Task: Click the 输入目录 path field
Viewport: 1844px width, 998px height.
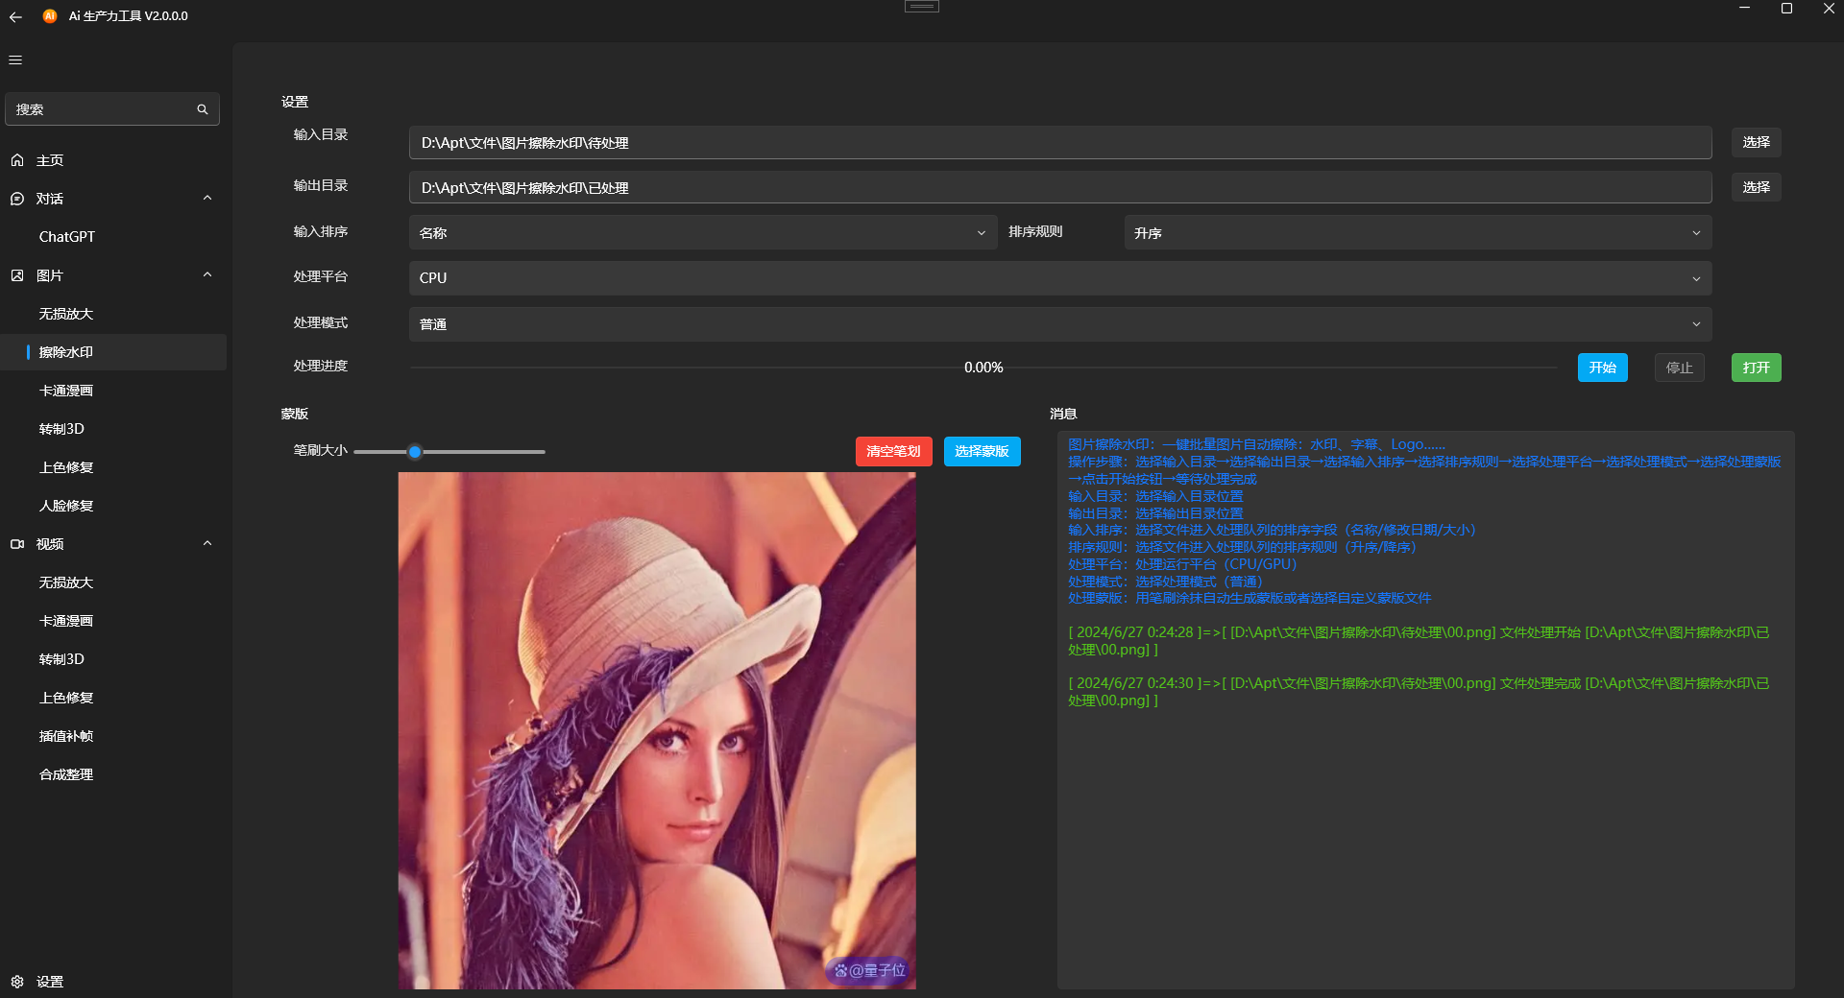Action: pos(1060,143)
